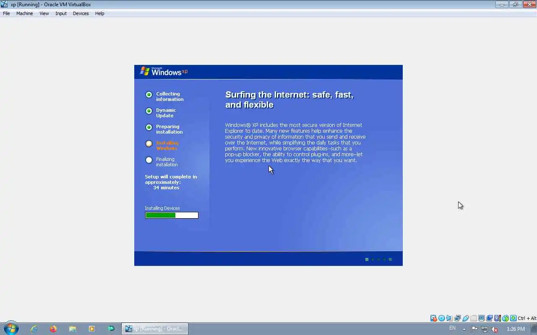Click the 1:26 PM clock
Viewport: 537px width, 335px height.
(x=516, y=329)
